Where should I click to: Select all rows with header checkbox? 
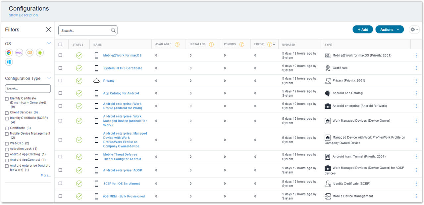point(60,44)
